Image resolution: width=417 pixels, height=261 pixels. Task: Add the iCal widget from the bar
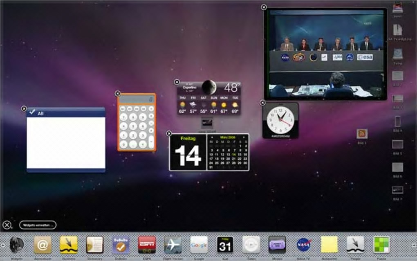point(225,245)
